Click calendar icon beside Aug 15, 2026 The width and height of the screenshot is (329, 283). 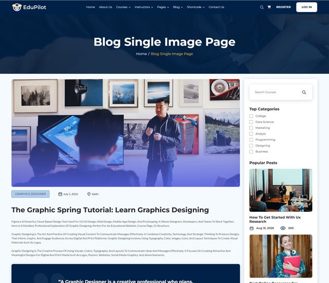coord(252,228)
